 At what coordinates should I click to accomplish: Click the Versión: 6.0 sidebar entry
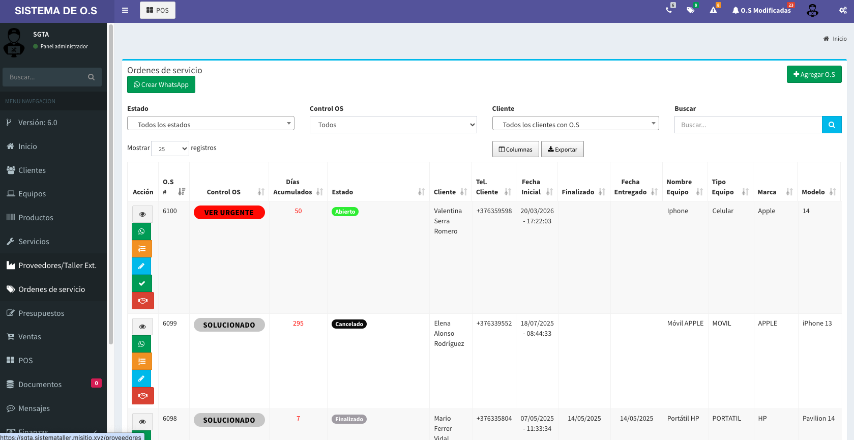pyautogui.click(x=53, y=123)
